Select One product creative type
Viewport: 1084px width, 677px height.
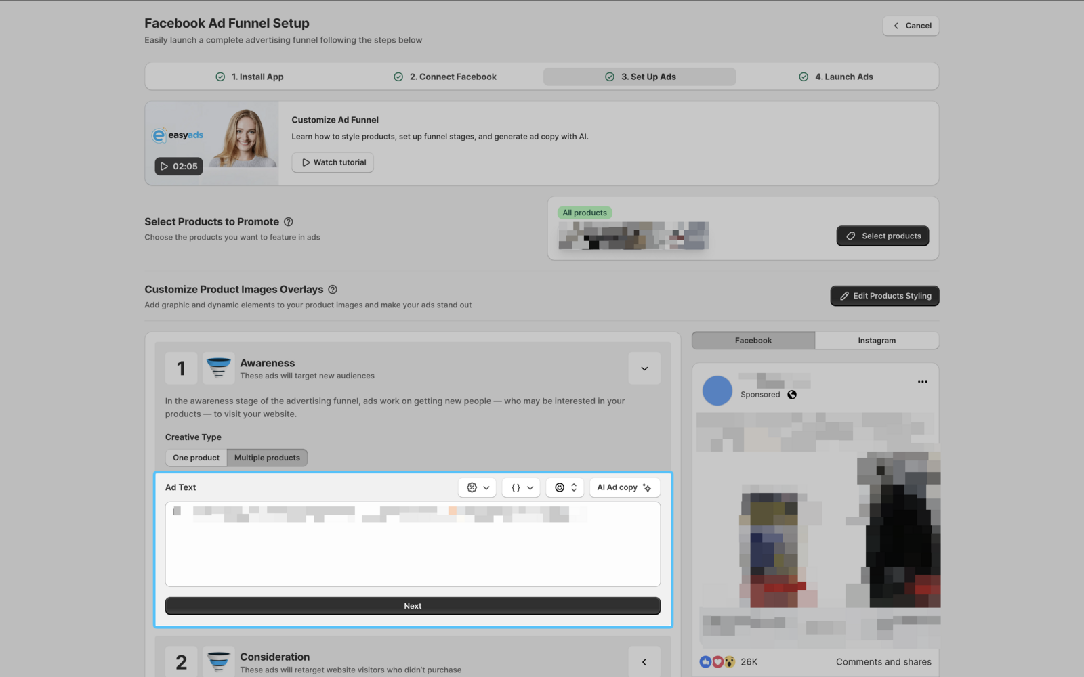click(x=196, y=458)
